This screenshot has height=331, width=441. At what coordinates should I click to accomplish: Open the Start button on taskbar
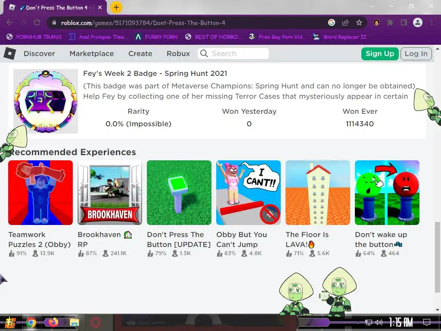[10, 322]
